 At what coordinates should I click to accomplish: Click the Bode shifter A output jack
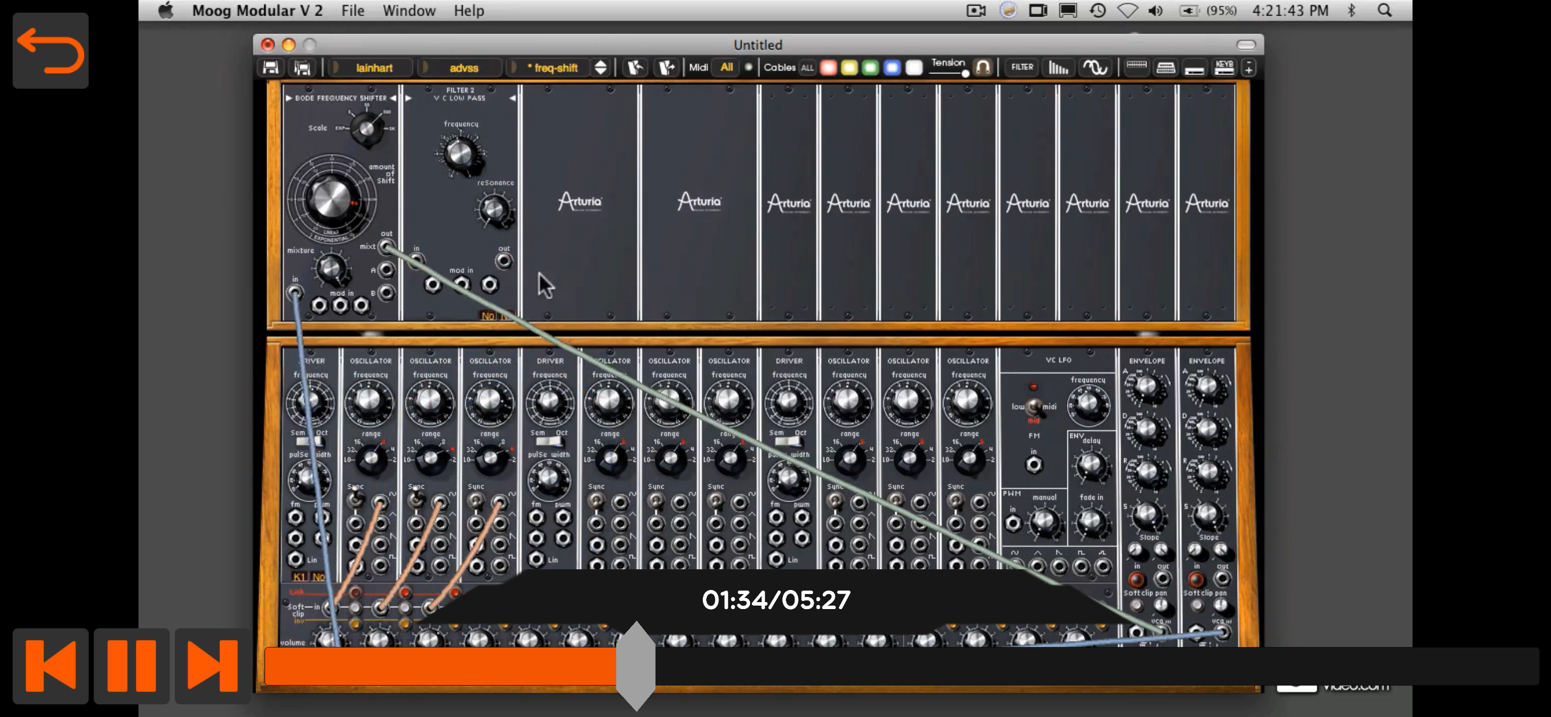[x=386, y=270]
